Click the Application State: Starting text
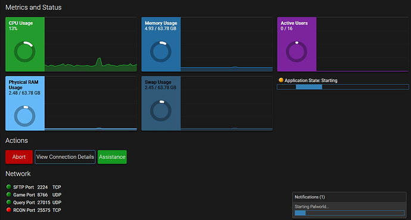Viewport: 411px width, 220px height. point(311,80)
